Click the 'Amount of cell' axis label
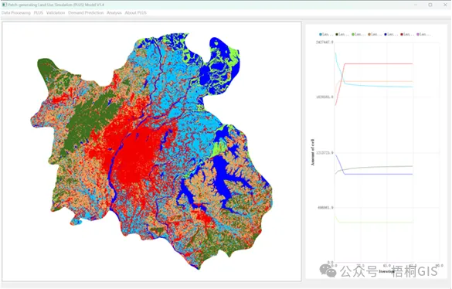This screenshot has width=452, height=289. (x=313, y=152)
